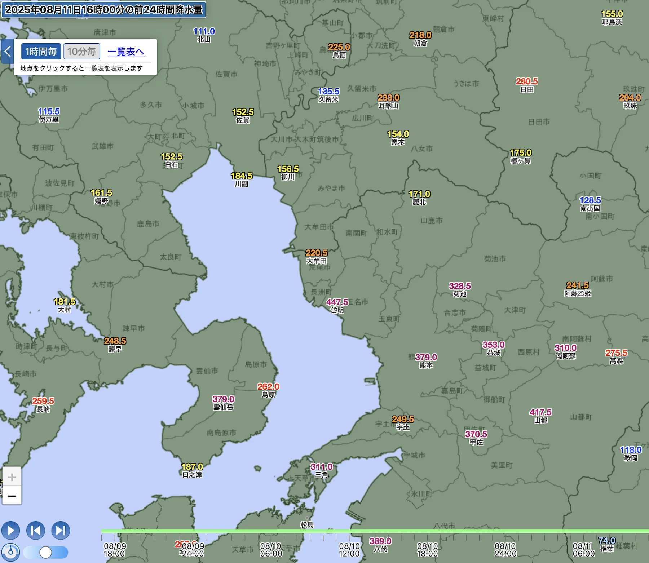The image size is (649, 563).
Task: Click the 岱明 station value 447.5
Action: (337, 302)
